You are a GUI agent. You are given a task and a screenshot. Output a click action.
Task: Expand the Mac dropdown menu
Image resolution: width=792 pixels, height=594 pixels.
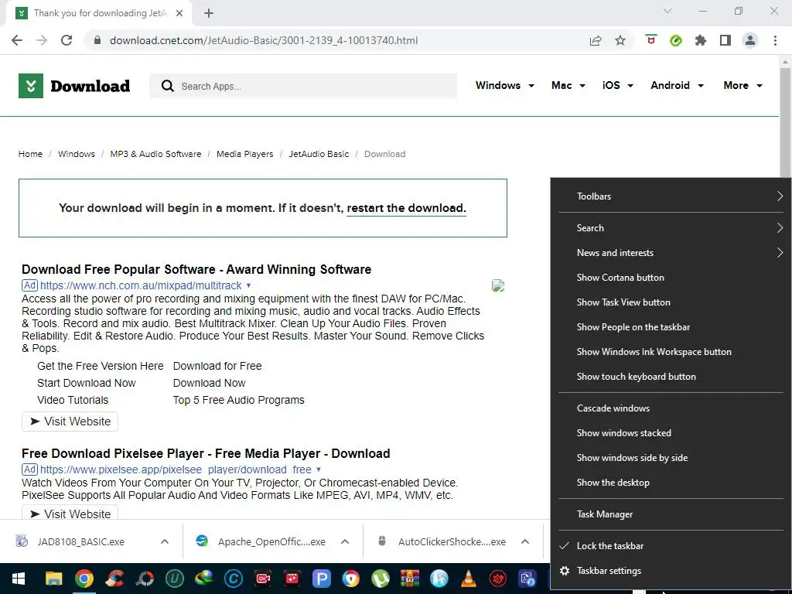(568, 85)
